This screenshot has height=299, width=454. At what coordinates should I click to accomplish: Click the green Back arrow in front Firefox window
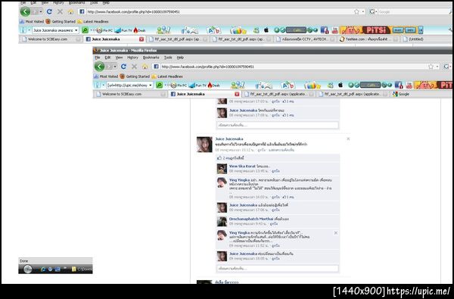pos(99,67)
